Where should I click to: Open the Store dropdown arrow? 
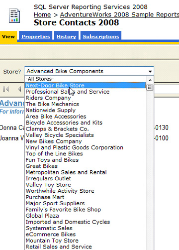pos(150,71)
